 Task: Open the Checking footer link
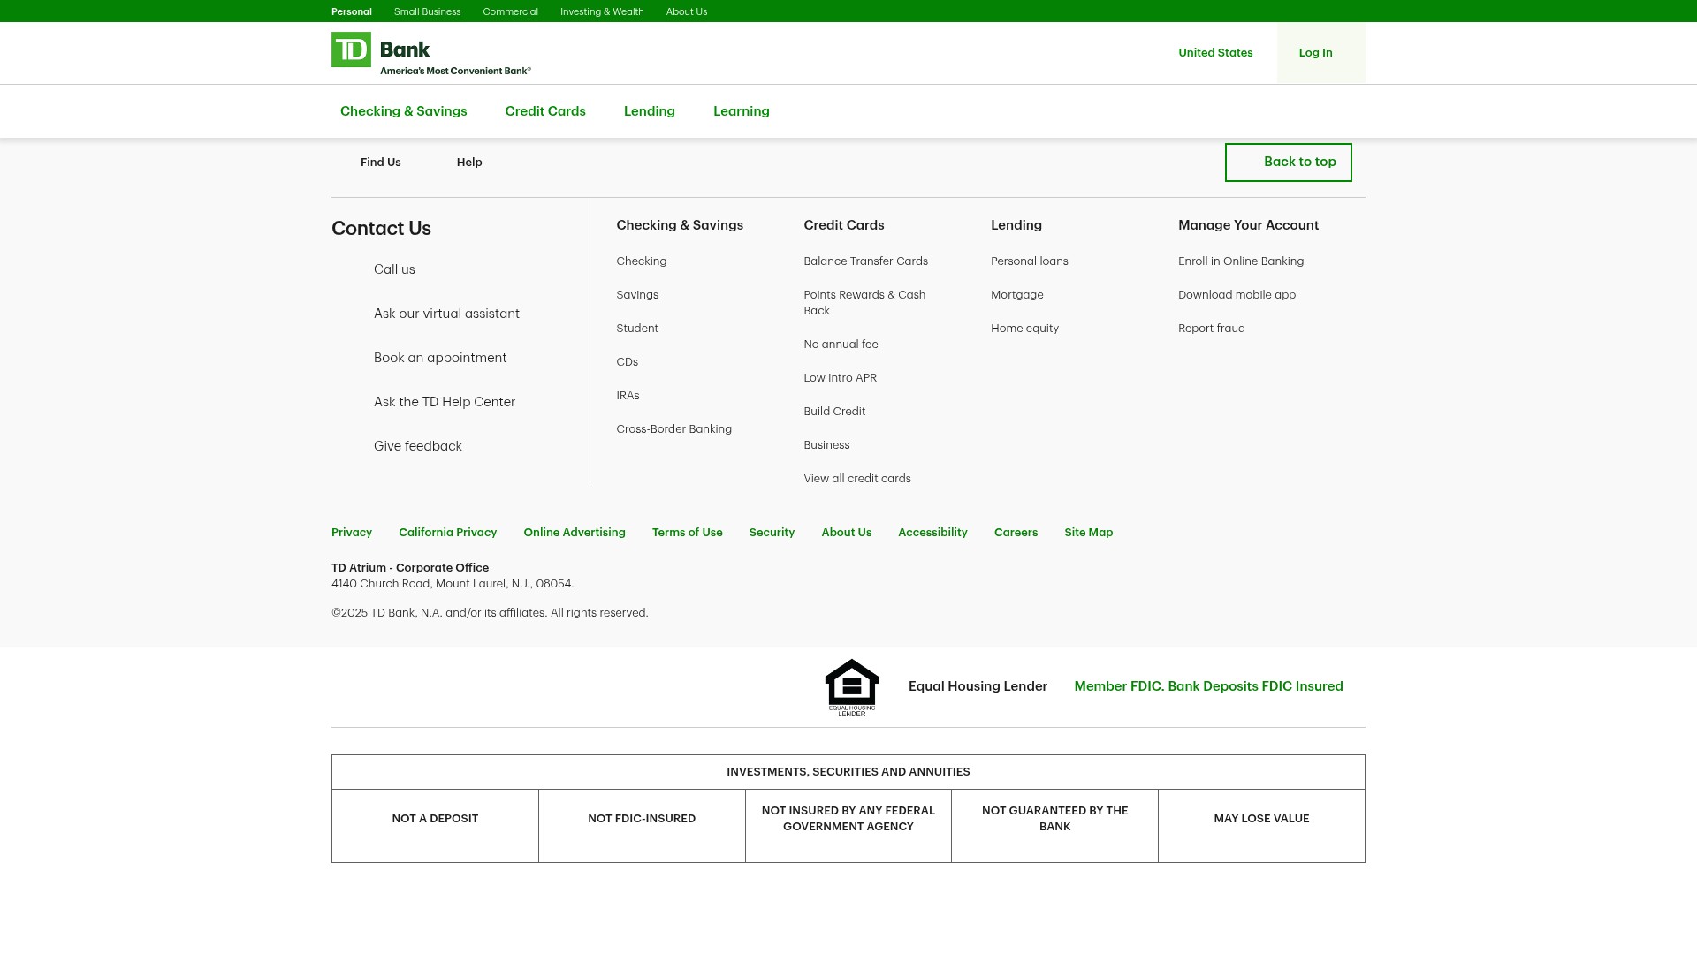(642, 261)
